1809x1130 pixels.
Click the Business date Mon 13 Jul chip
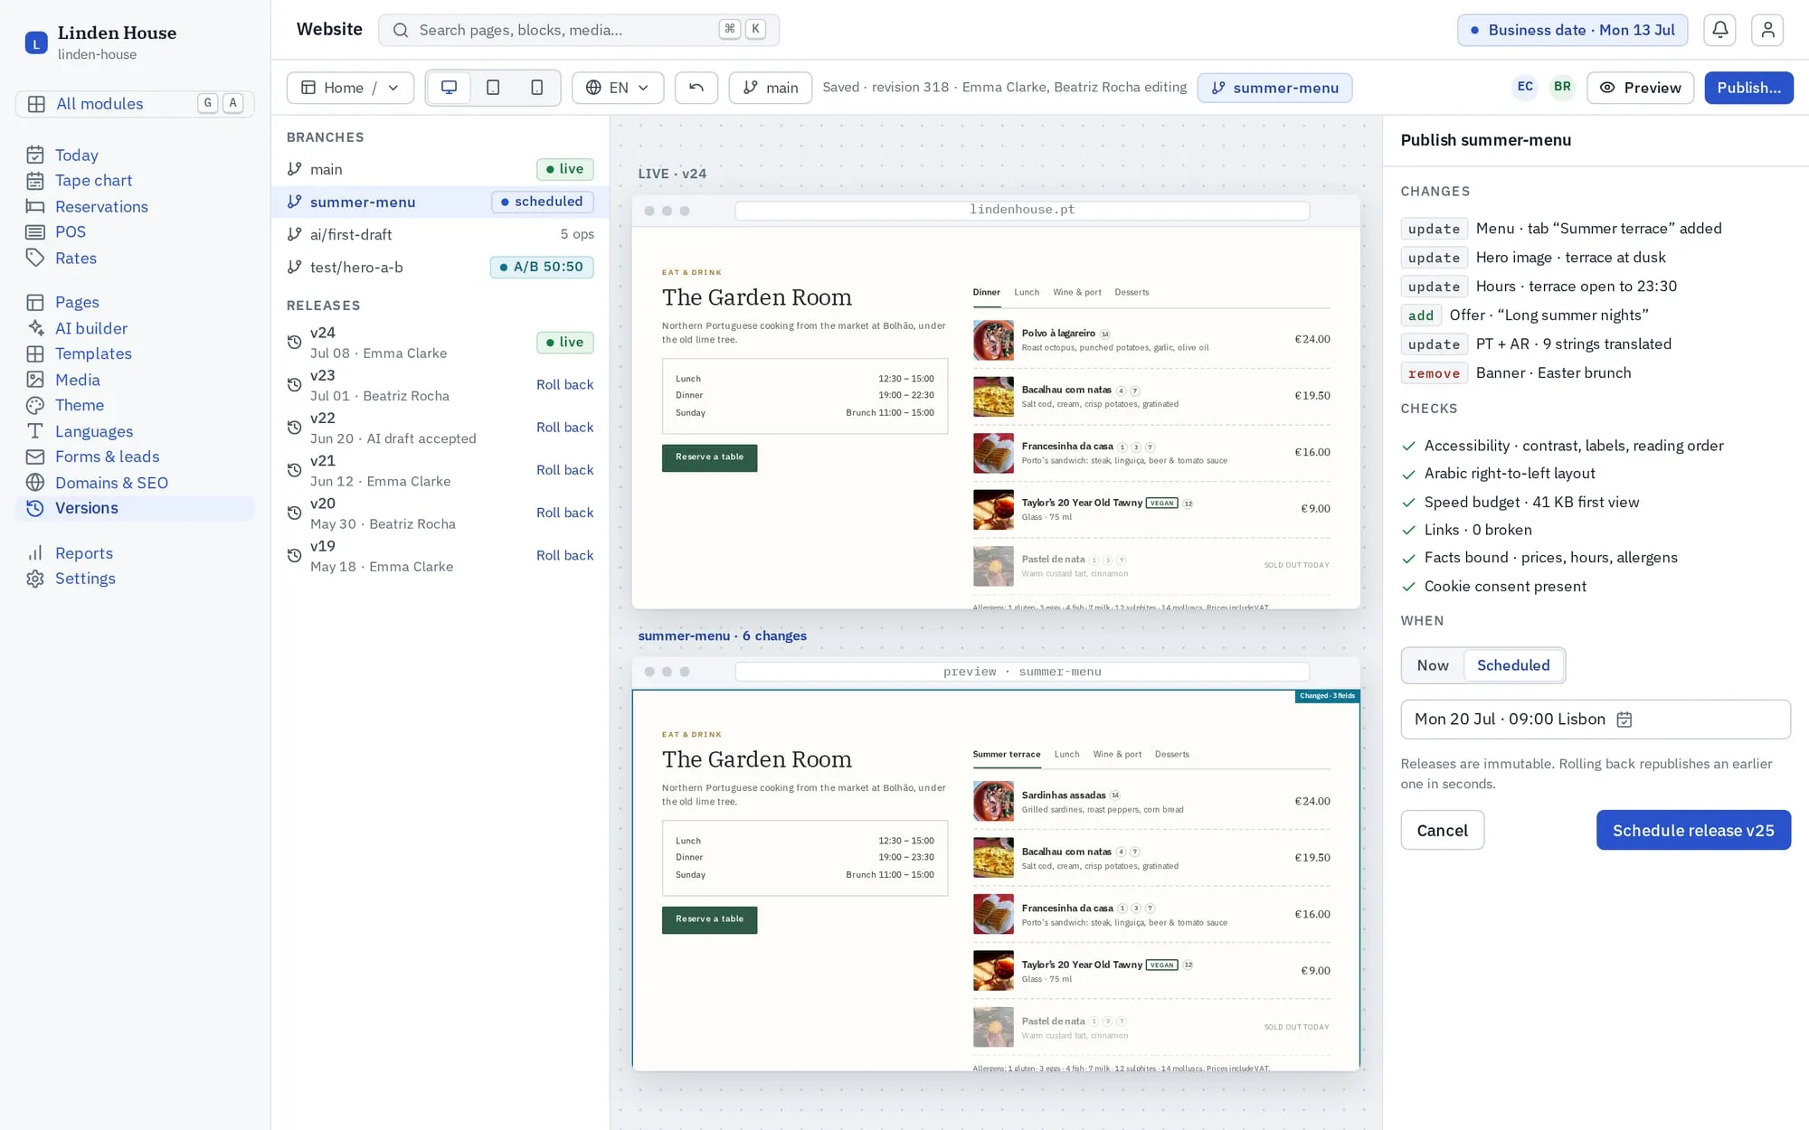pos(1572,30)
